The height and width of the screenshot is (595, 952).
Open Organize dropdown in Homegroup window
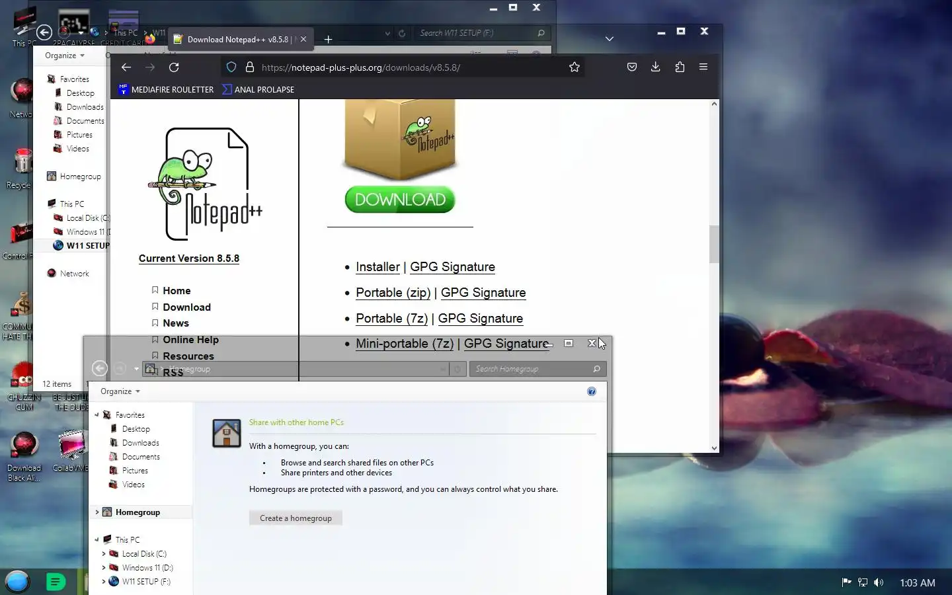coord(120,391)
